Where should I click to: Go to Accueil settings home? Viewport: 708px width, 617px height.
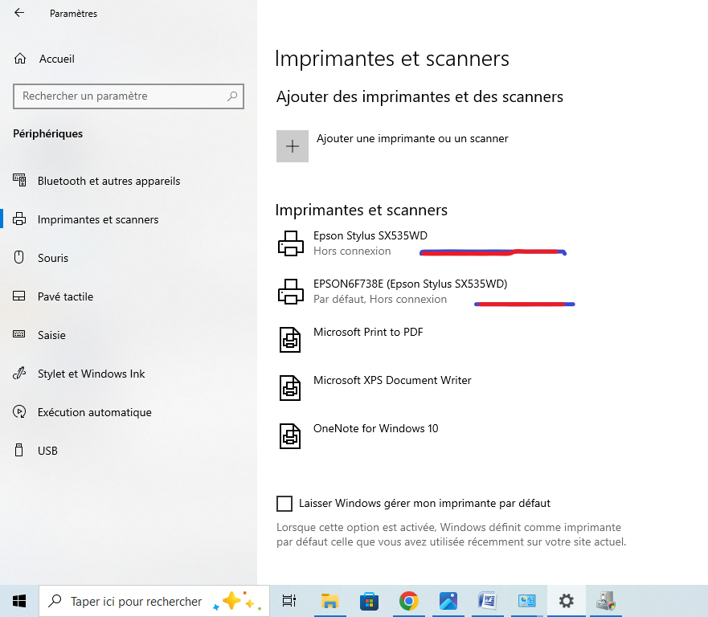(56, 59)
